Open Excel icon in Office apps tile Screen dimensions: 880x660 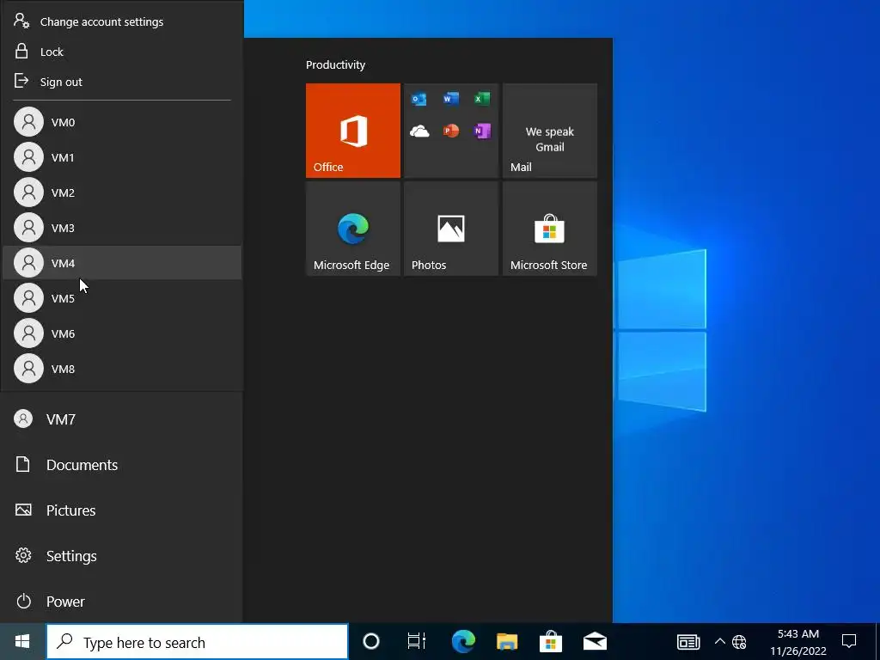click(x=482, y=100)
